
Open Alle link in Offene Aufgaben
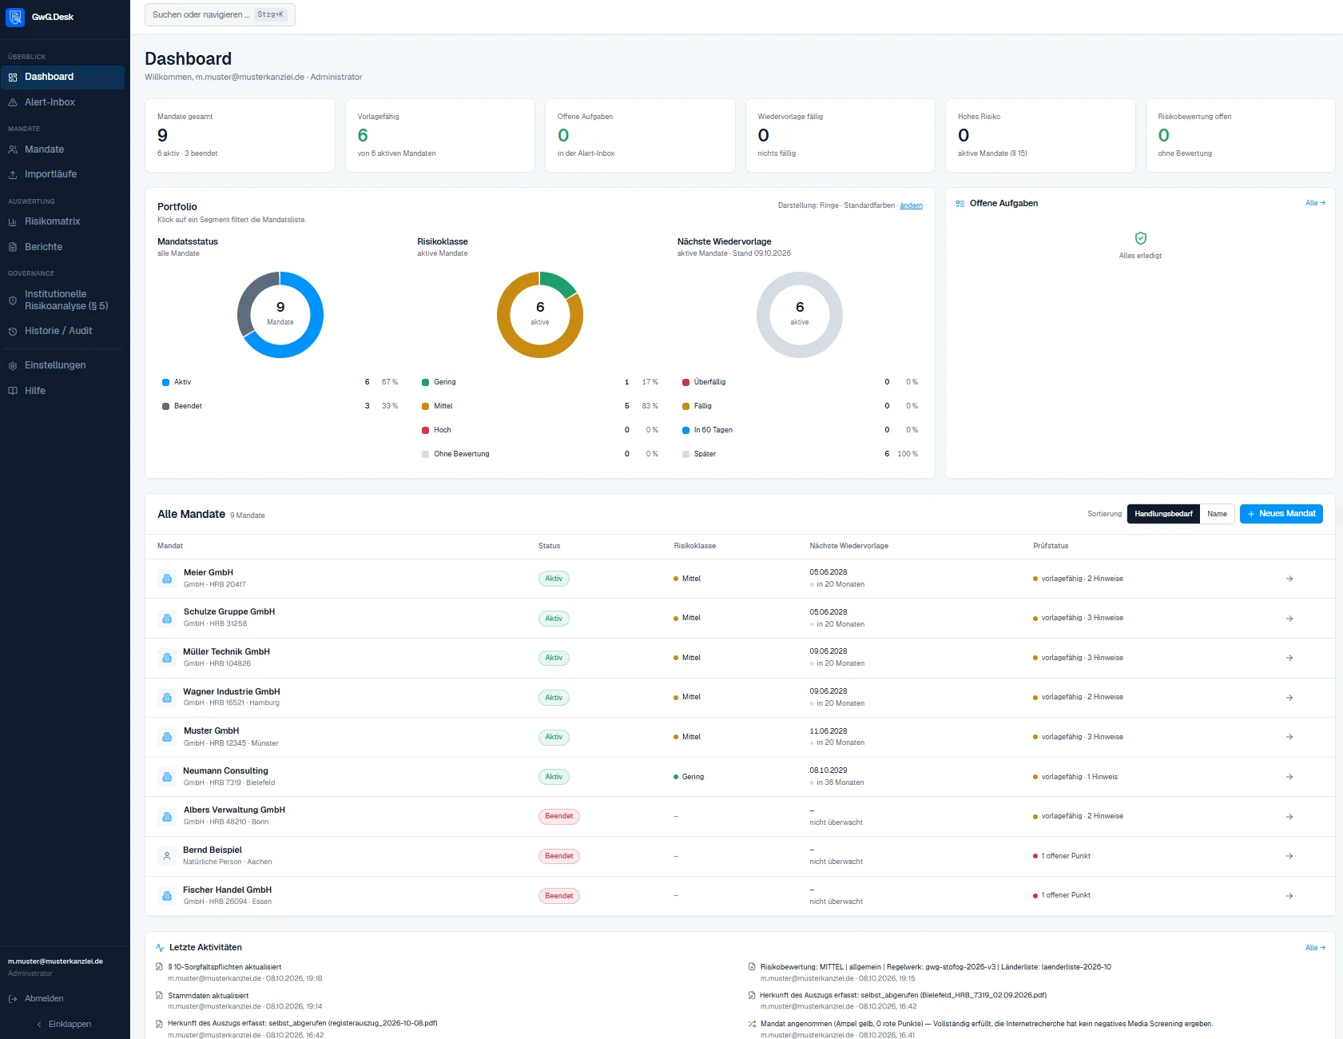[x=1315, y=203]
